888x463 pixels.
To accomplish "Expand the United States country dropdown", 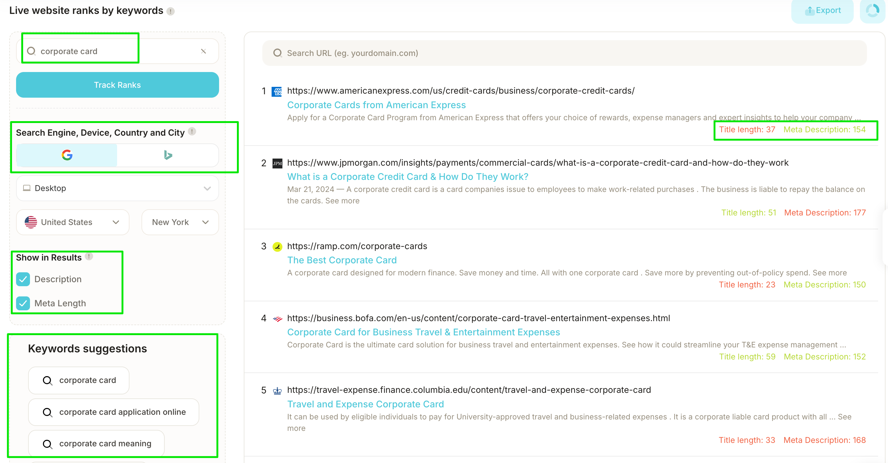I will (73, 222).
